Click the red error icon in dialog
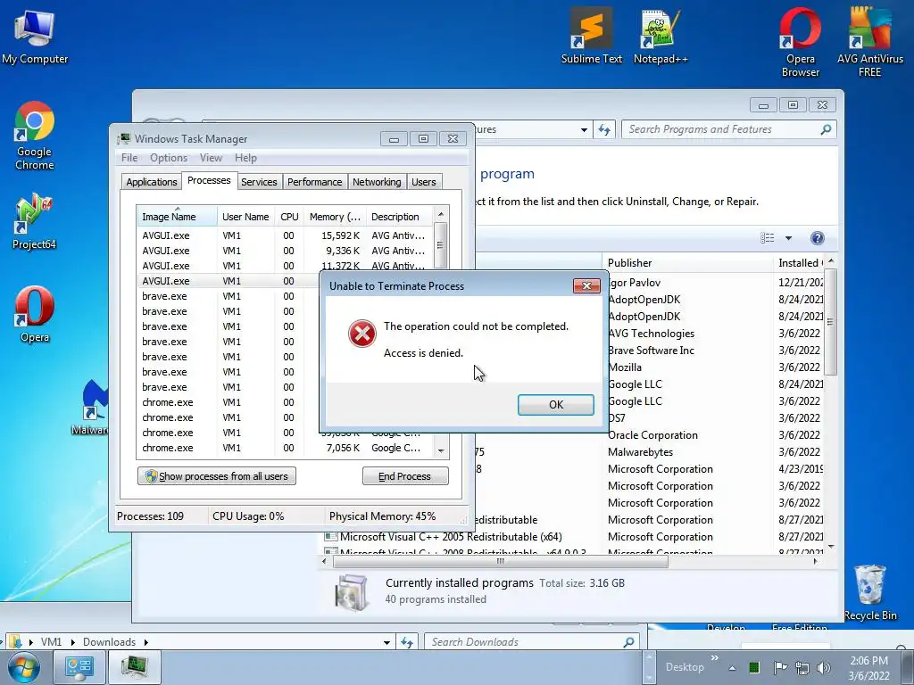 [x=362, y=334]
